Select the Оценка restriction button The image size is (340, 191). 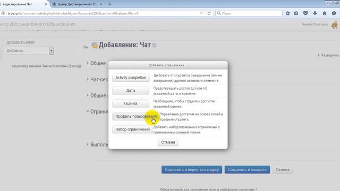[x=131, y=103]
